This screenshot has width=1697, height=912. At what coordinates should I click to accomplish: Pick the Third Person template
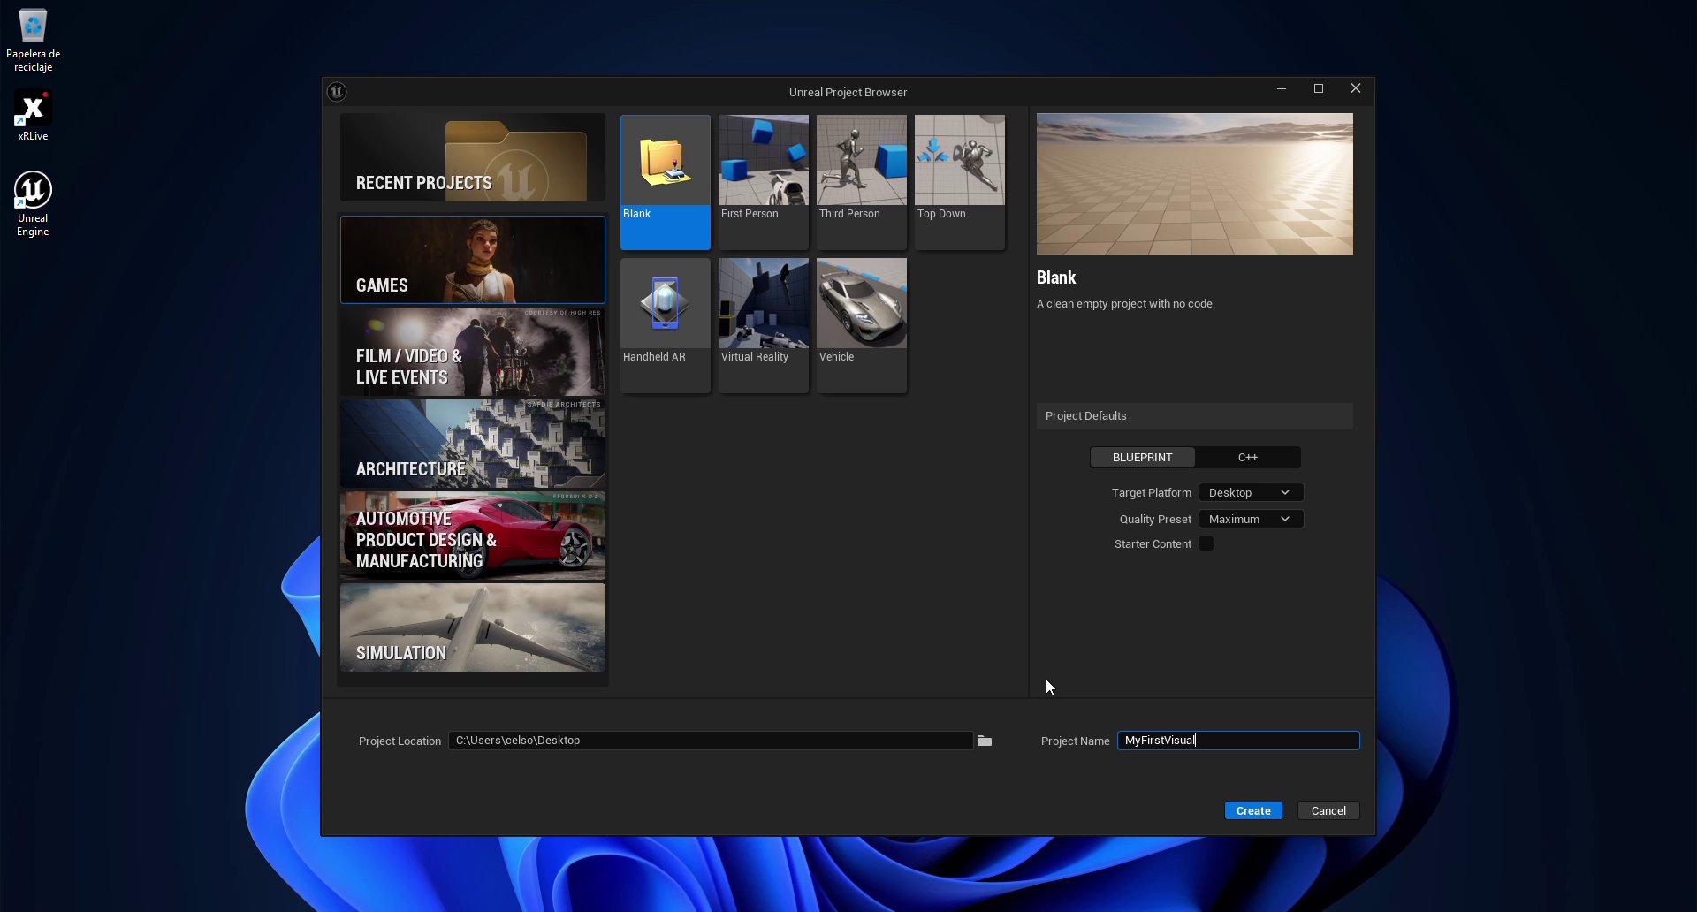click(861, 182)
